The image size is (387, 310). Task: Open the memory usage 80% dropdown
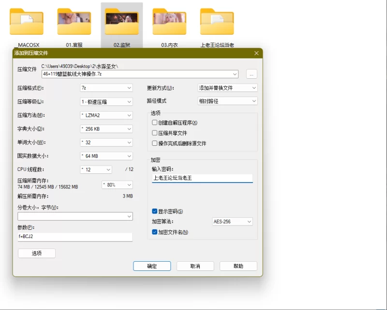[x=117, y=185]
